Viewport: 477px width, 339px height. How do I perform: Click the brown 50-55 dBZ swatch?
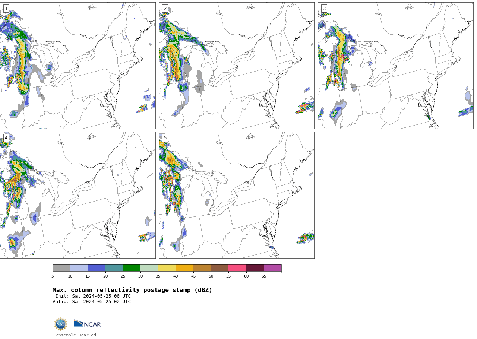(x=219, y=268)
